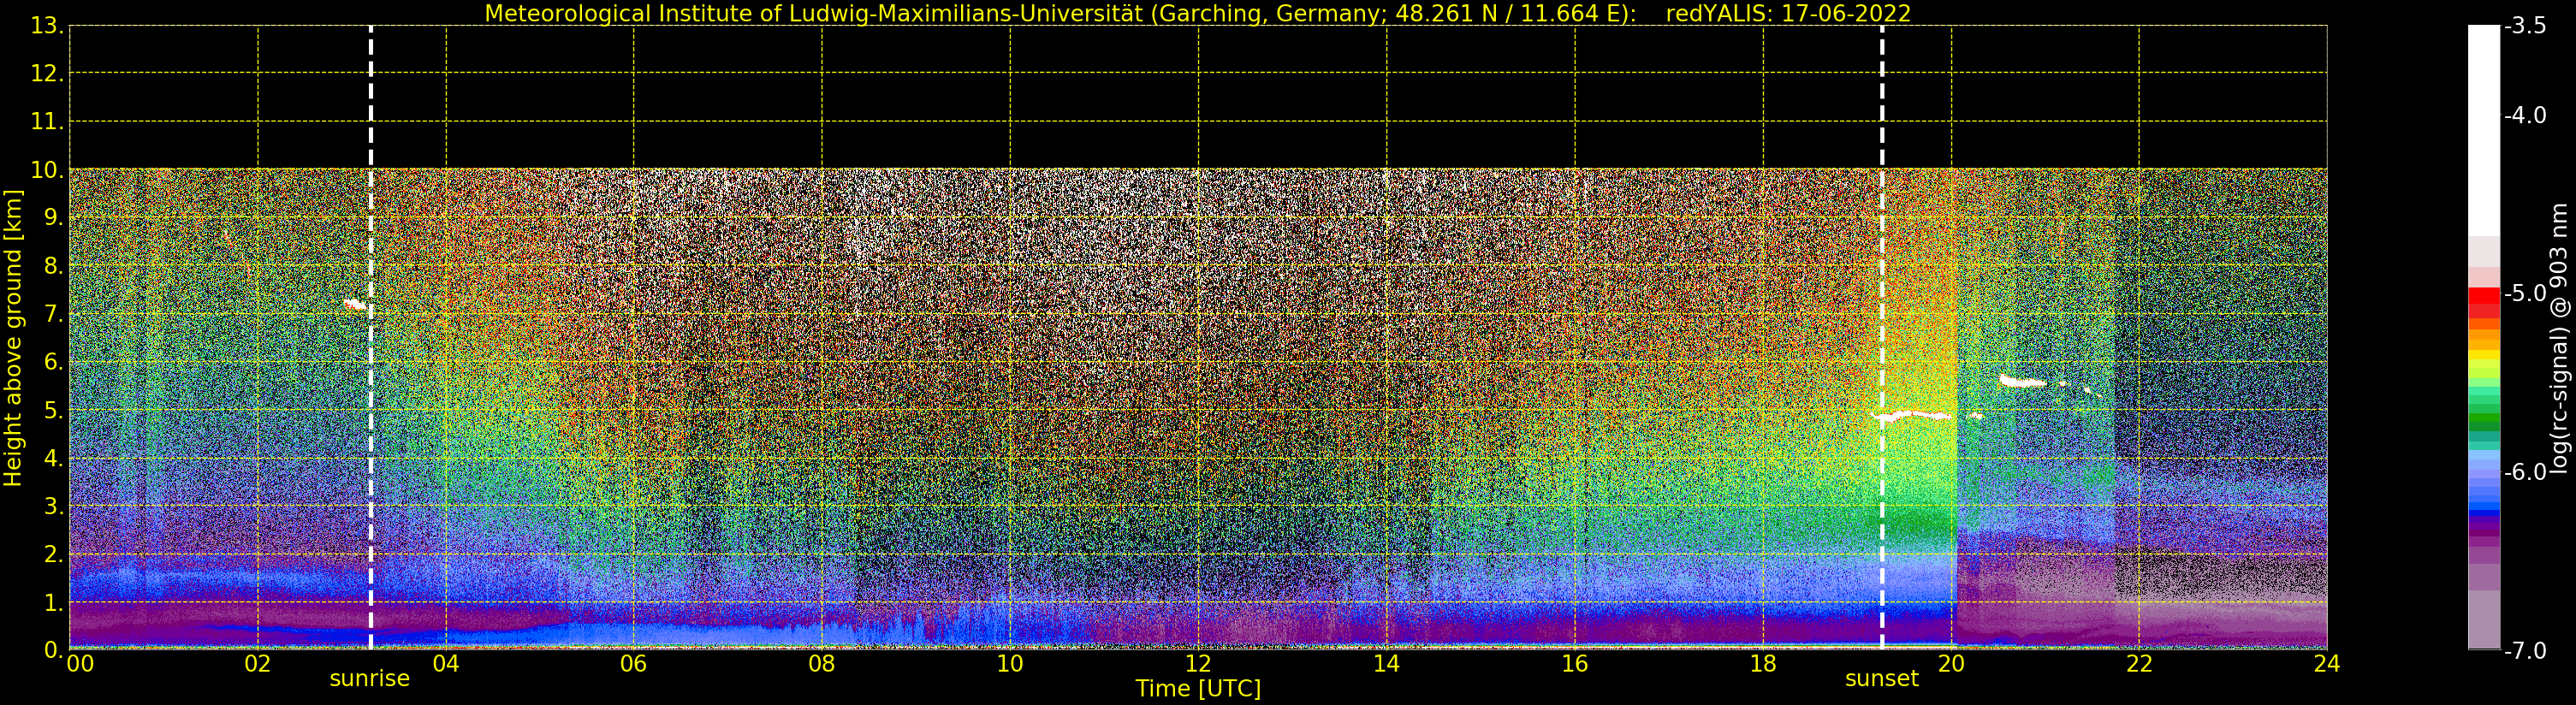Click the '6.' height axis tick label
2576x705 pixels.
point(53,362)
